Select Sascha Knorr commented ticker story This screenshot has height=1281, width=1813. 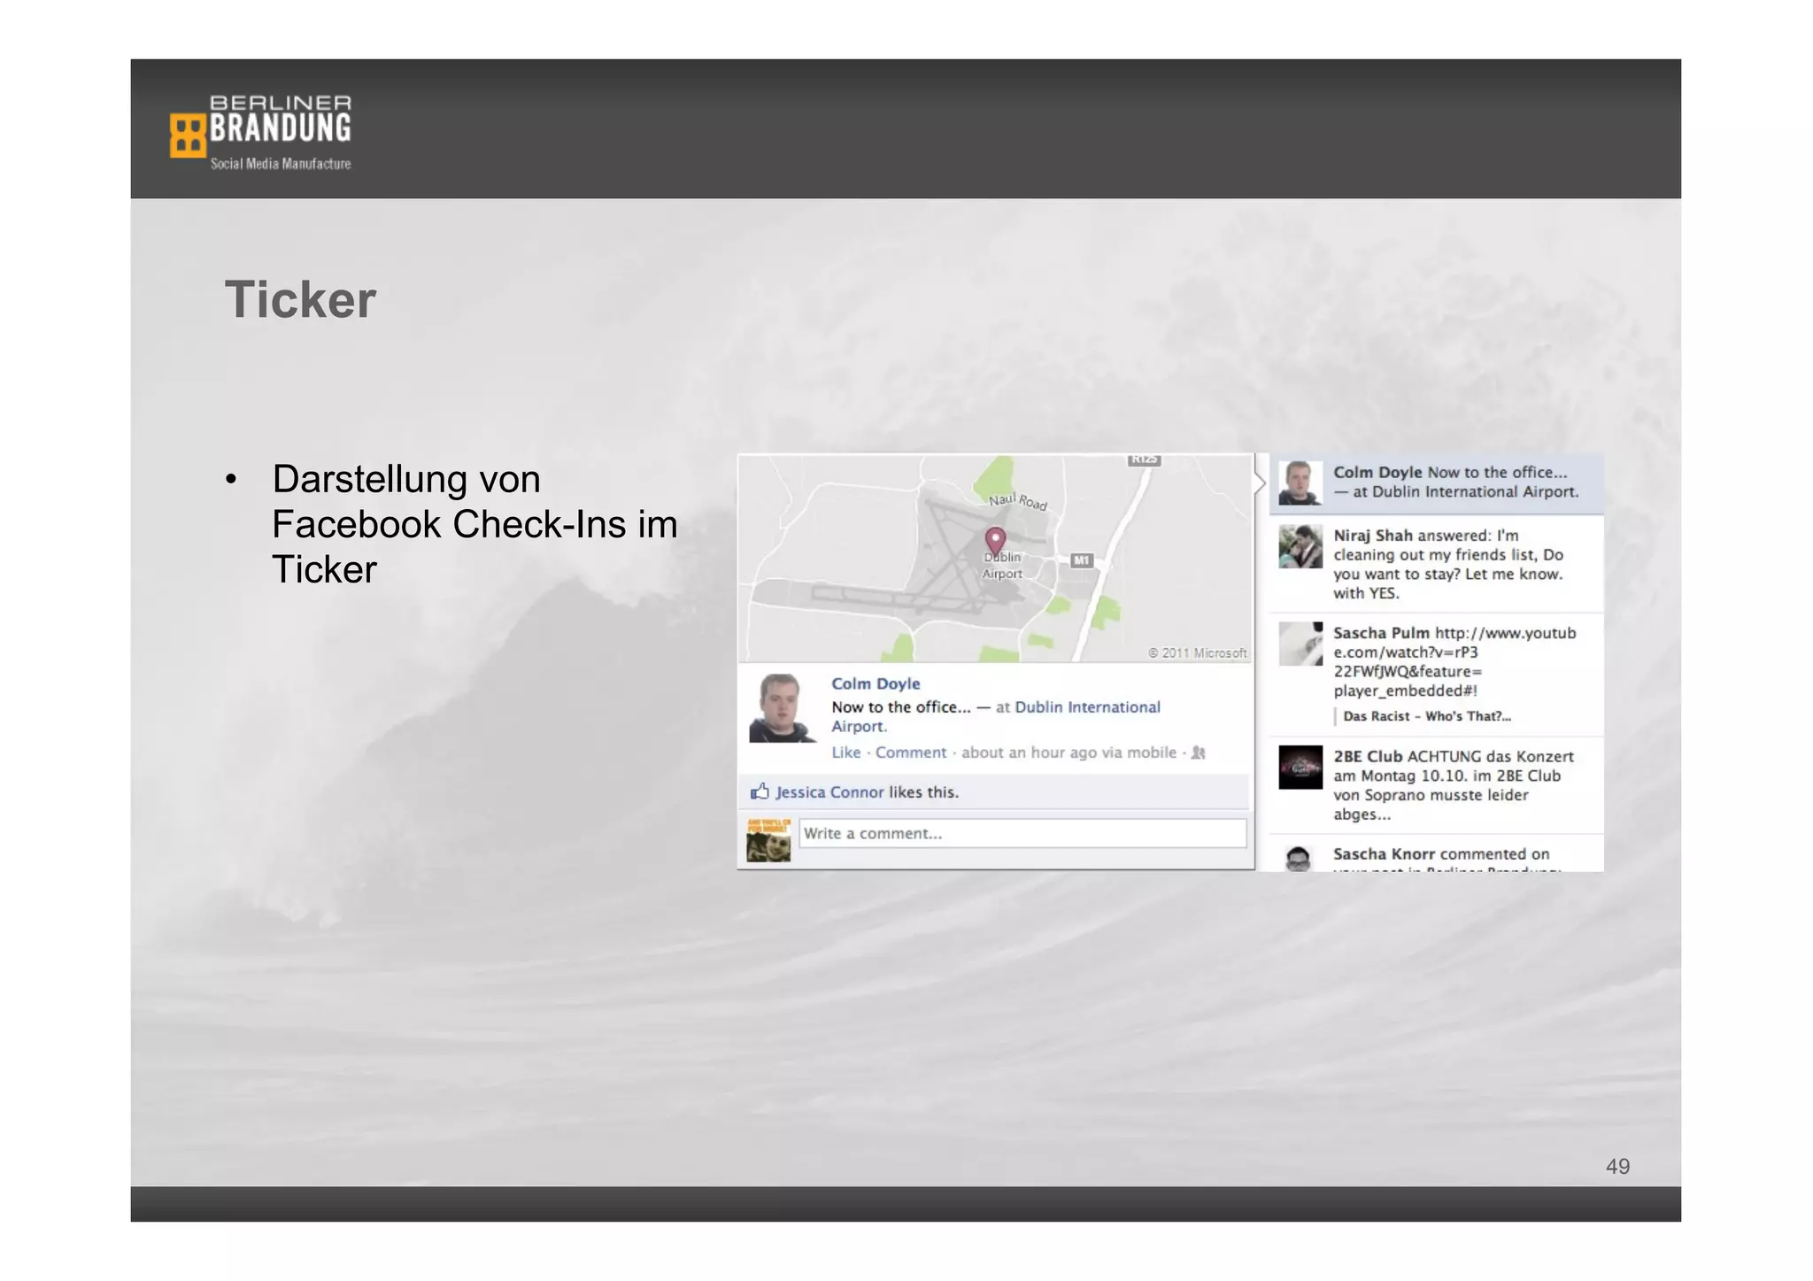pos(1437,855)
